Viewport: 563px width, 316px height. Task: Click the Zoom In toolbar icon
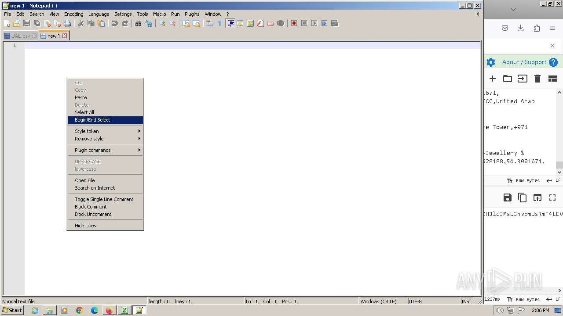(162, 23)
